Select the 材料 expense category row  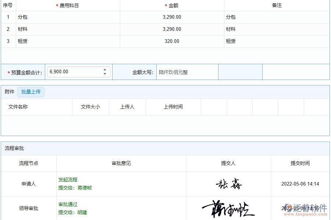[22, 29]
